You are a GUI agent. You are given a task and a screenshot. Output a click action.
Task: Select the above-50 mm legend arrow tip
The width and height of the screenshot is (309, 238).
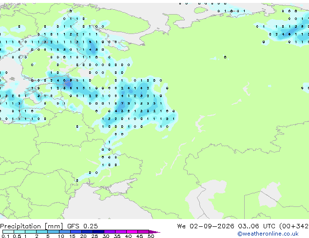coord(154,232)
